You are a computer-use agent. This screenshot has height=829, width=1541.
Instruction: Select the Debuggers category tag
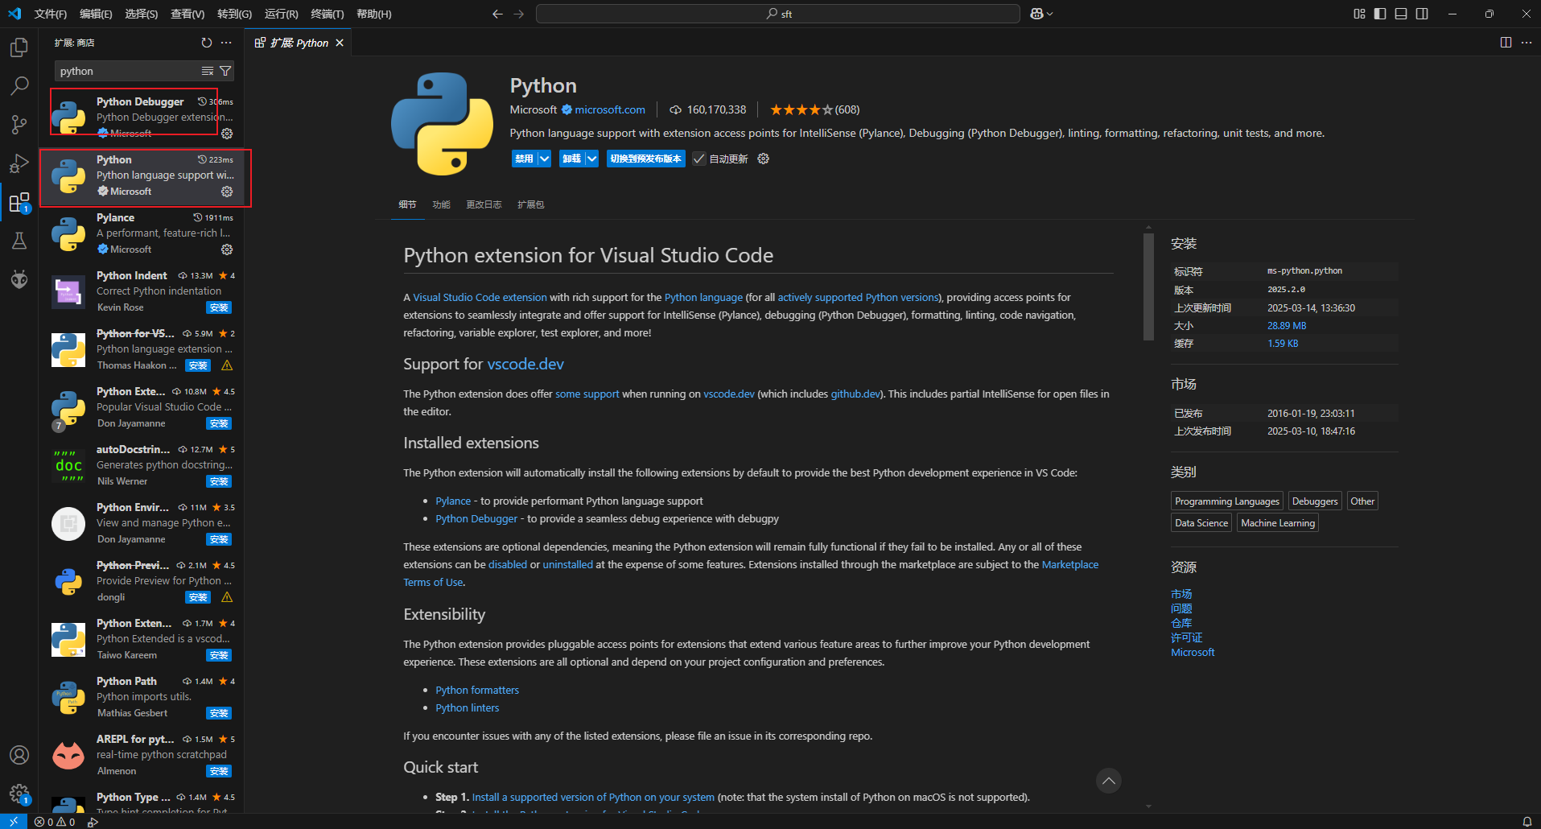(1315, 501)
